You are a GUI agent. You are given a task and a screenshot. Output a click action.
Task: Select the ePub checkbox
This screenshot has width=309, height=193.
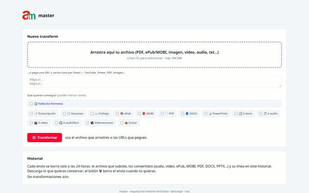(118, 114)
